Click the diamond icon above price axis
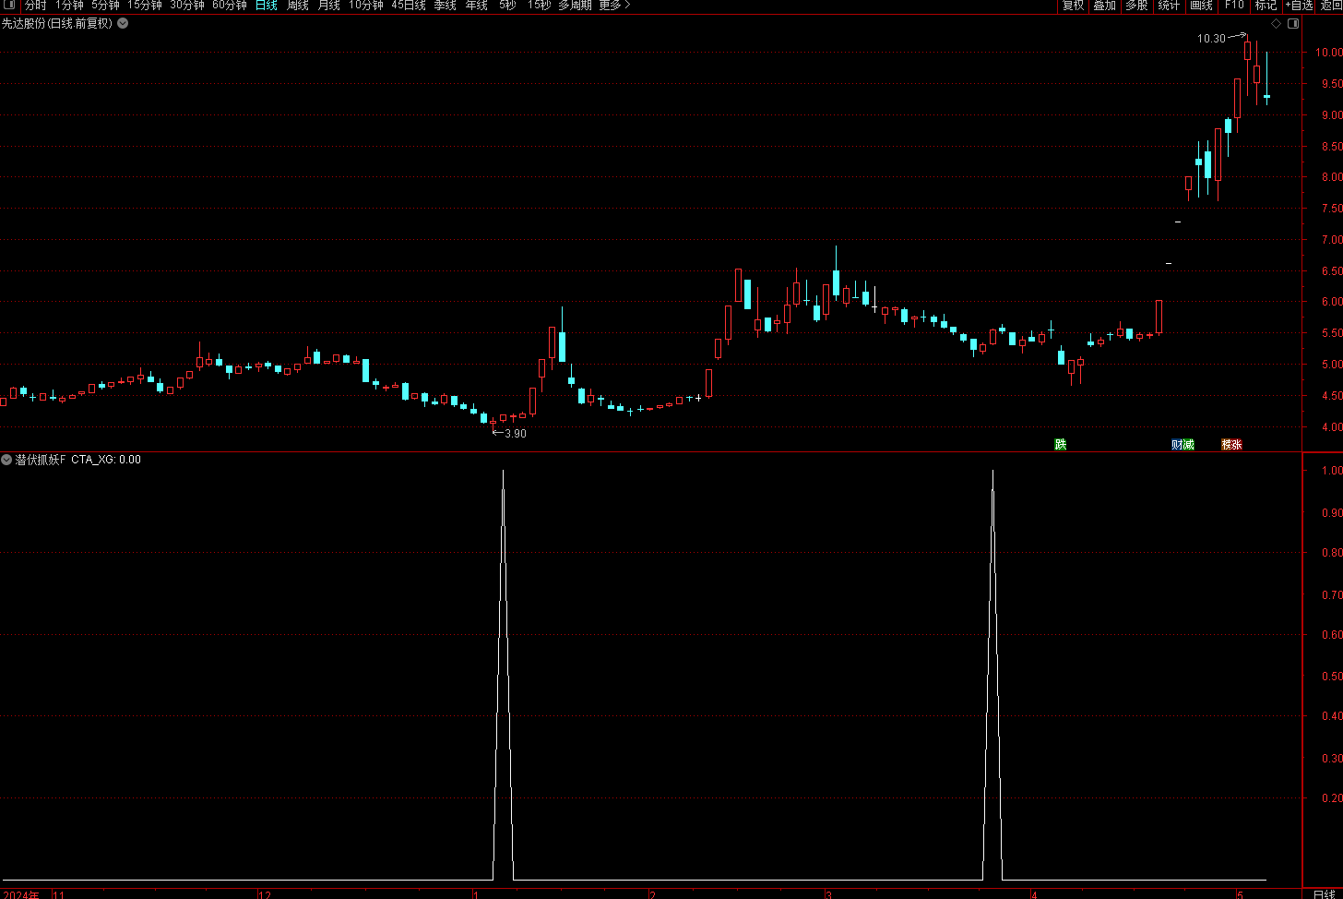 [x=1276, y=23]
